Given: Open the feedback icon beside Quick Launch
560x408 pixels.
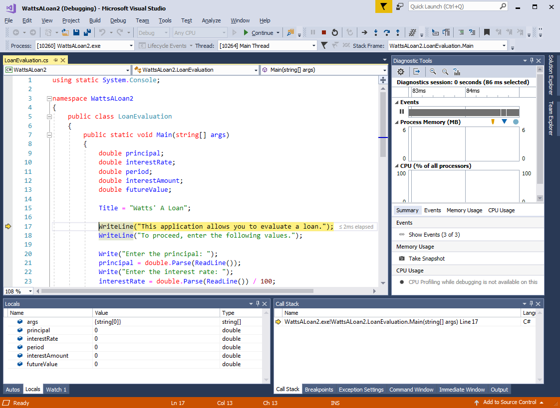Looking at the screenshot, I should [x=400, y=6].
